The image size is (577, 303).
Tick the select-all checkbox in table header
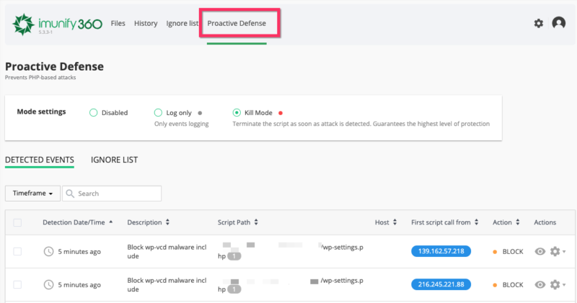[x=17, y=222]
